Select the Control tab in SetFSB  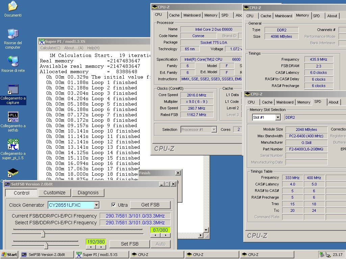(21, 193)
